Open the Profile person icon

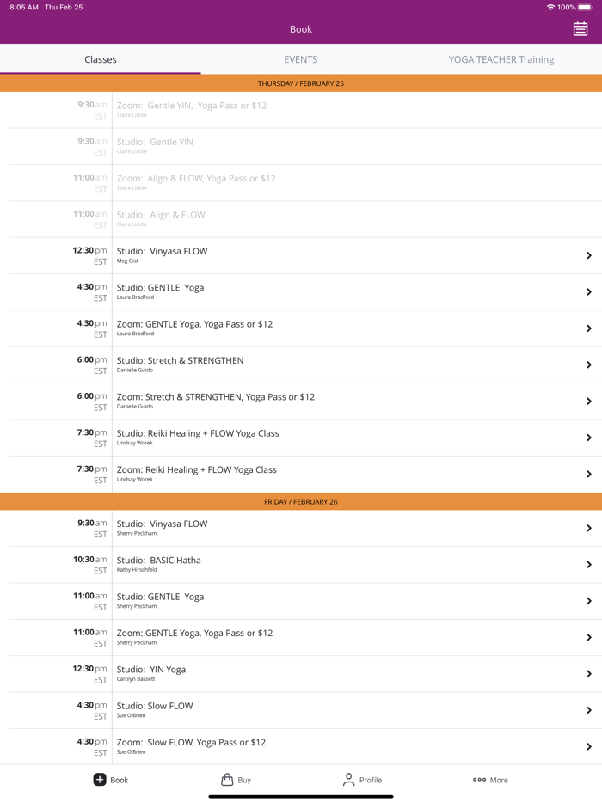tap(348, 780)
